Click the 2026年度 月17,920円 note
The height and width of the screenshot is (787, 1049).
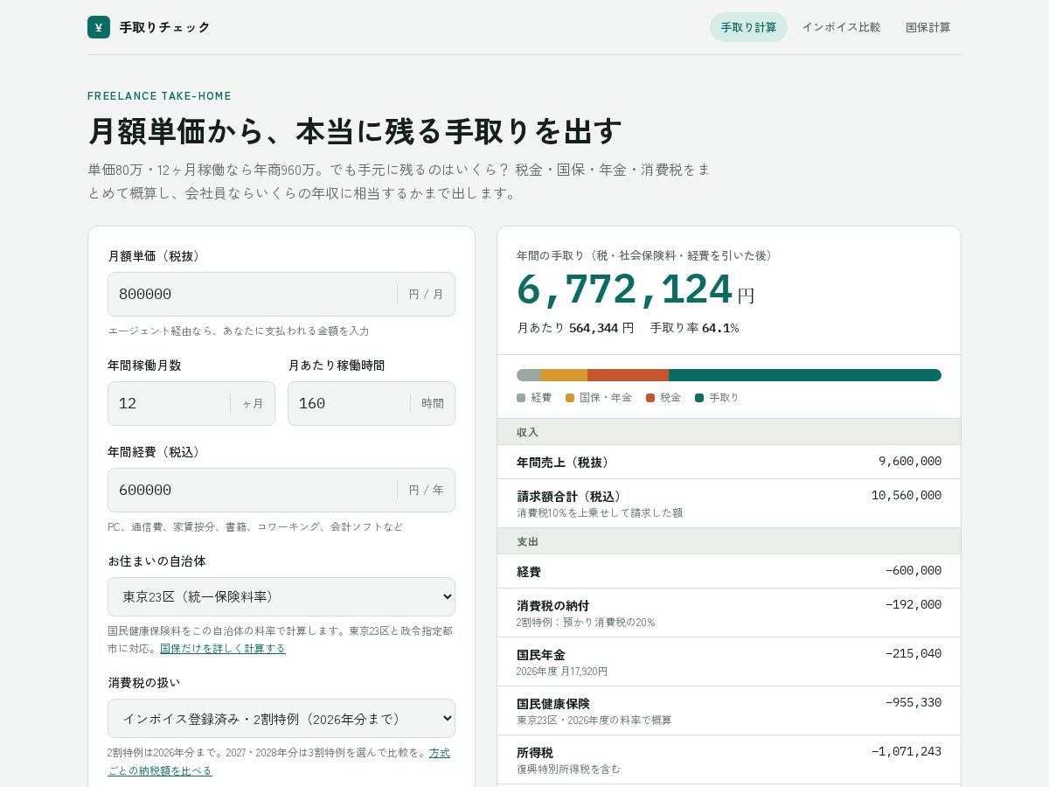point(562,672)
